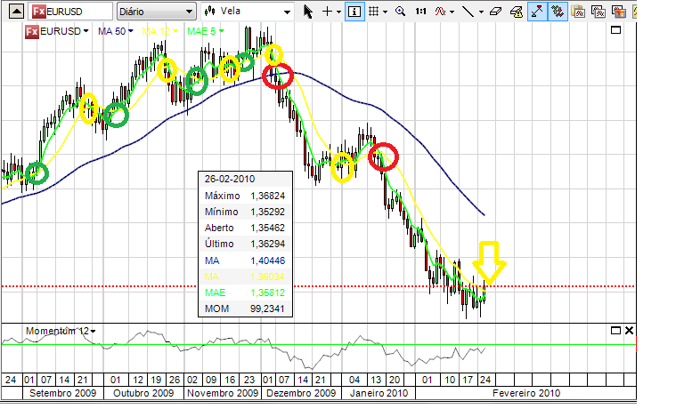The height and width of the screenshot is (409, 684).
Task: Select the arrow pointer tool
Action: coord(308,12)
